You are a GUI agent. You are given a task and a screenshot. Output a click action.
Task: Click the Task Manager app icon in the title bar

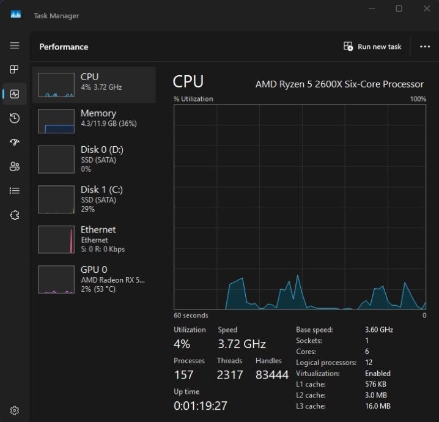(x=16, y=14)
